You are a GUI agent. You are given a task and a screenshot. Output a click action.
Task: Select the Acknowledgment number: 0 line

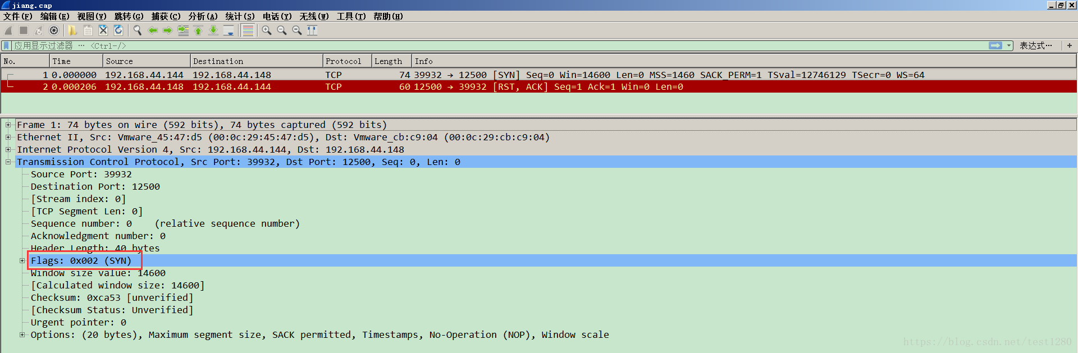point(98,236)
